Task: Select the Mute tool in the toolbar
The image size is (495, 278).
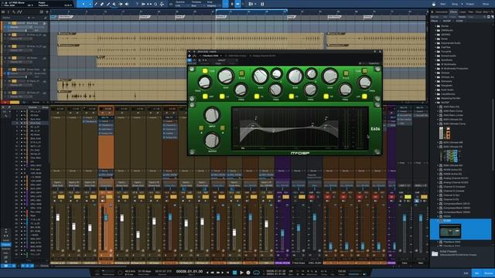Action: (114, 4)
